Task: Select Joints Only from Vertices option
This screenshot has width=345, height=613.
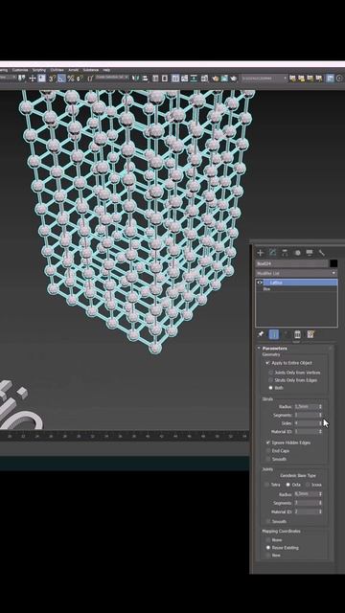Action: pos(270,373)
